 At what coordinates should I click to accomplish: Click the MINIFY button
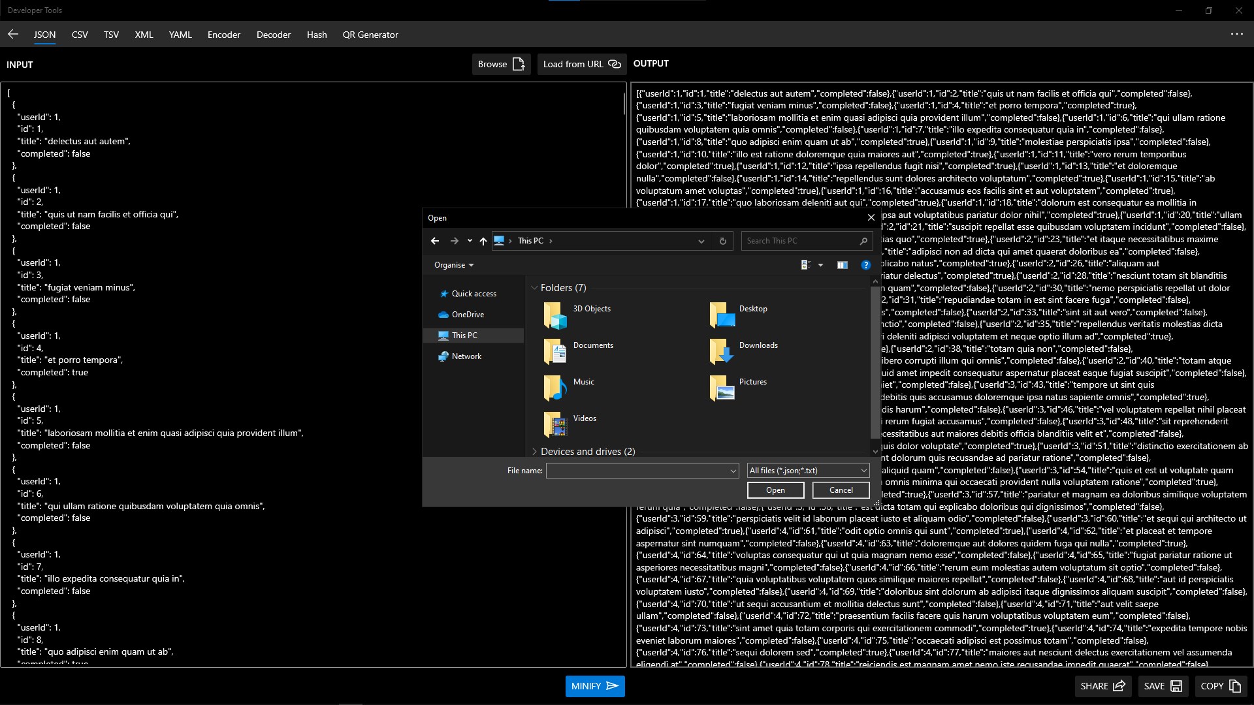pos(594,686)
